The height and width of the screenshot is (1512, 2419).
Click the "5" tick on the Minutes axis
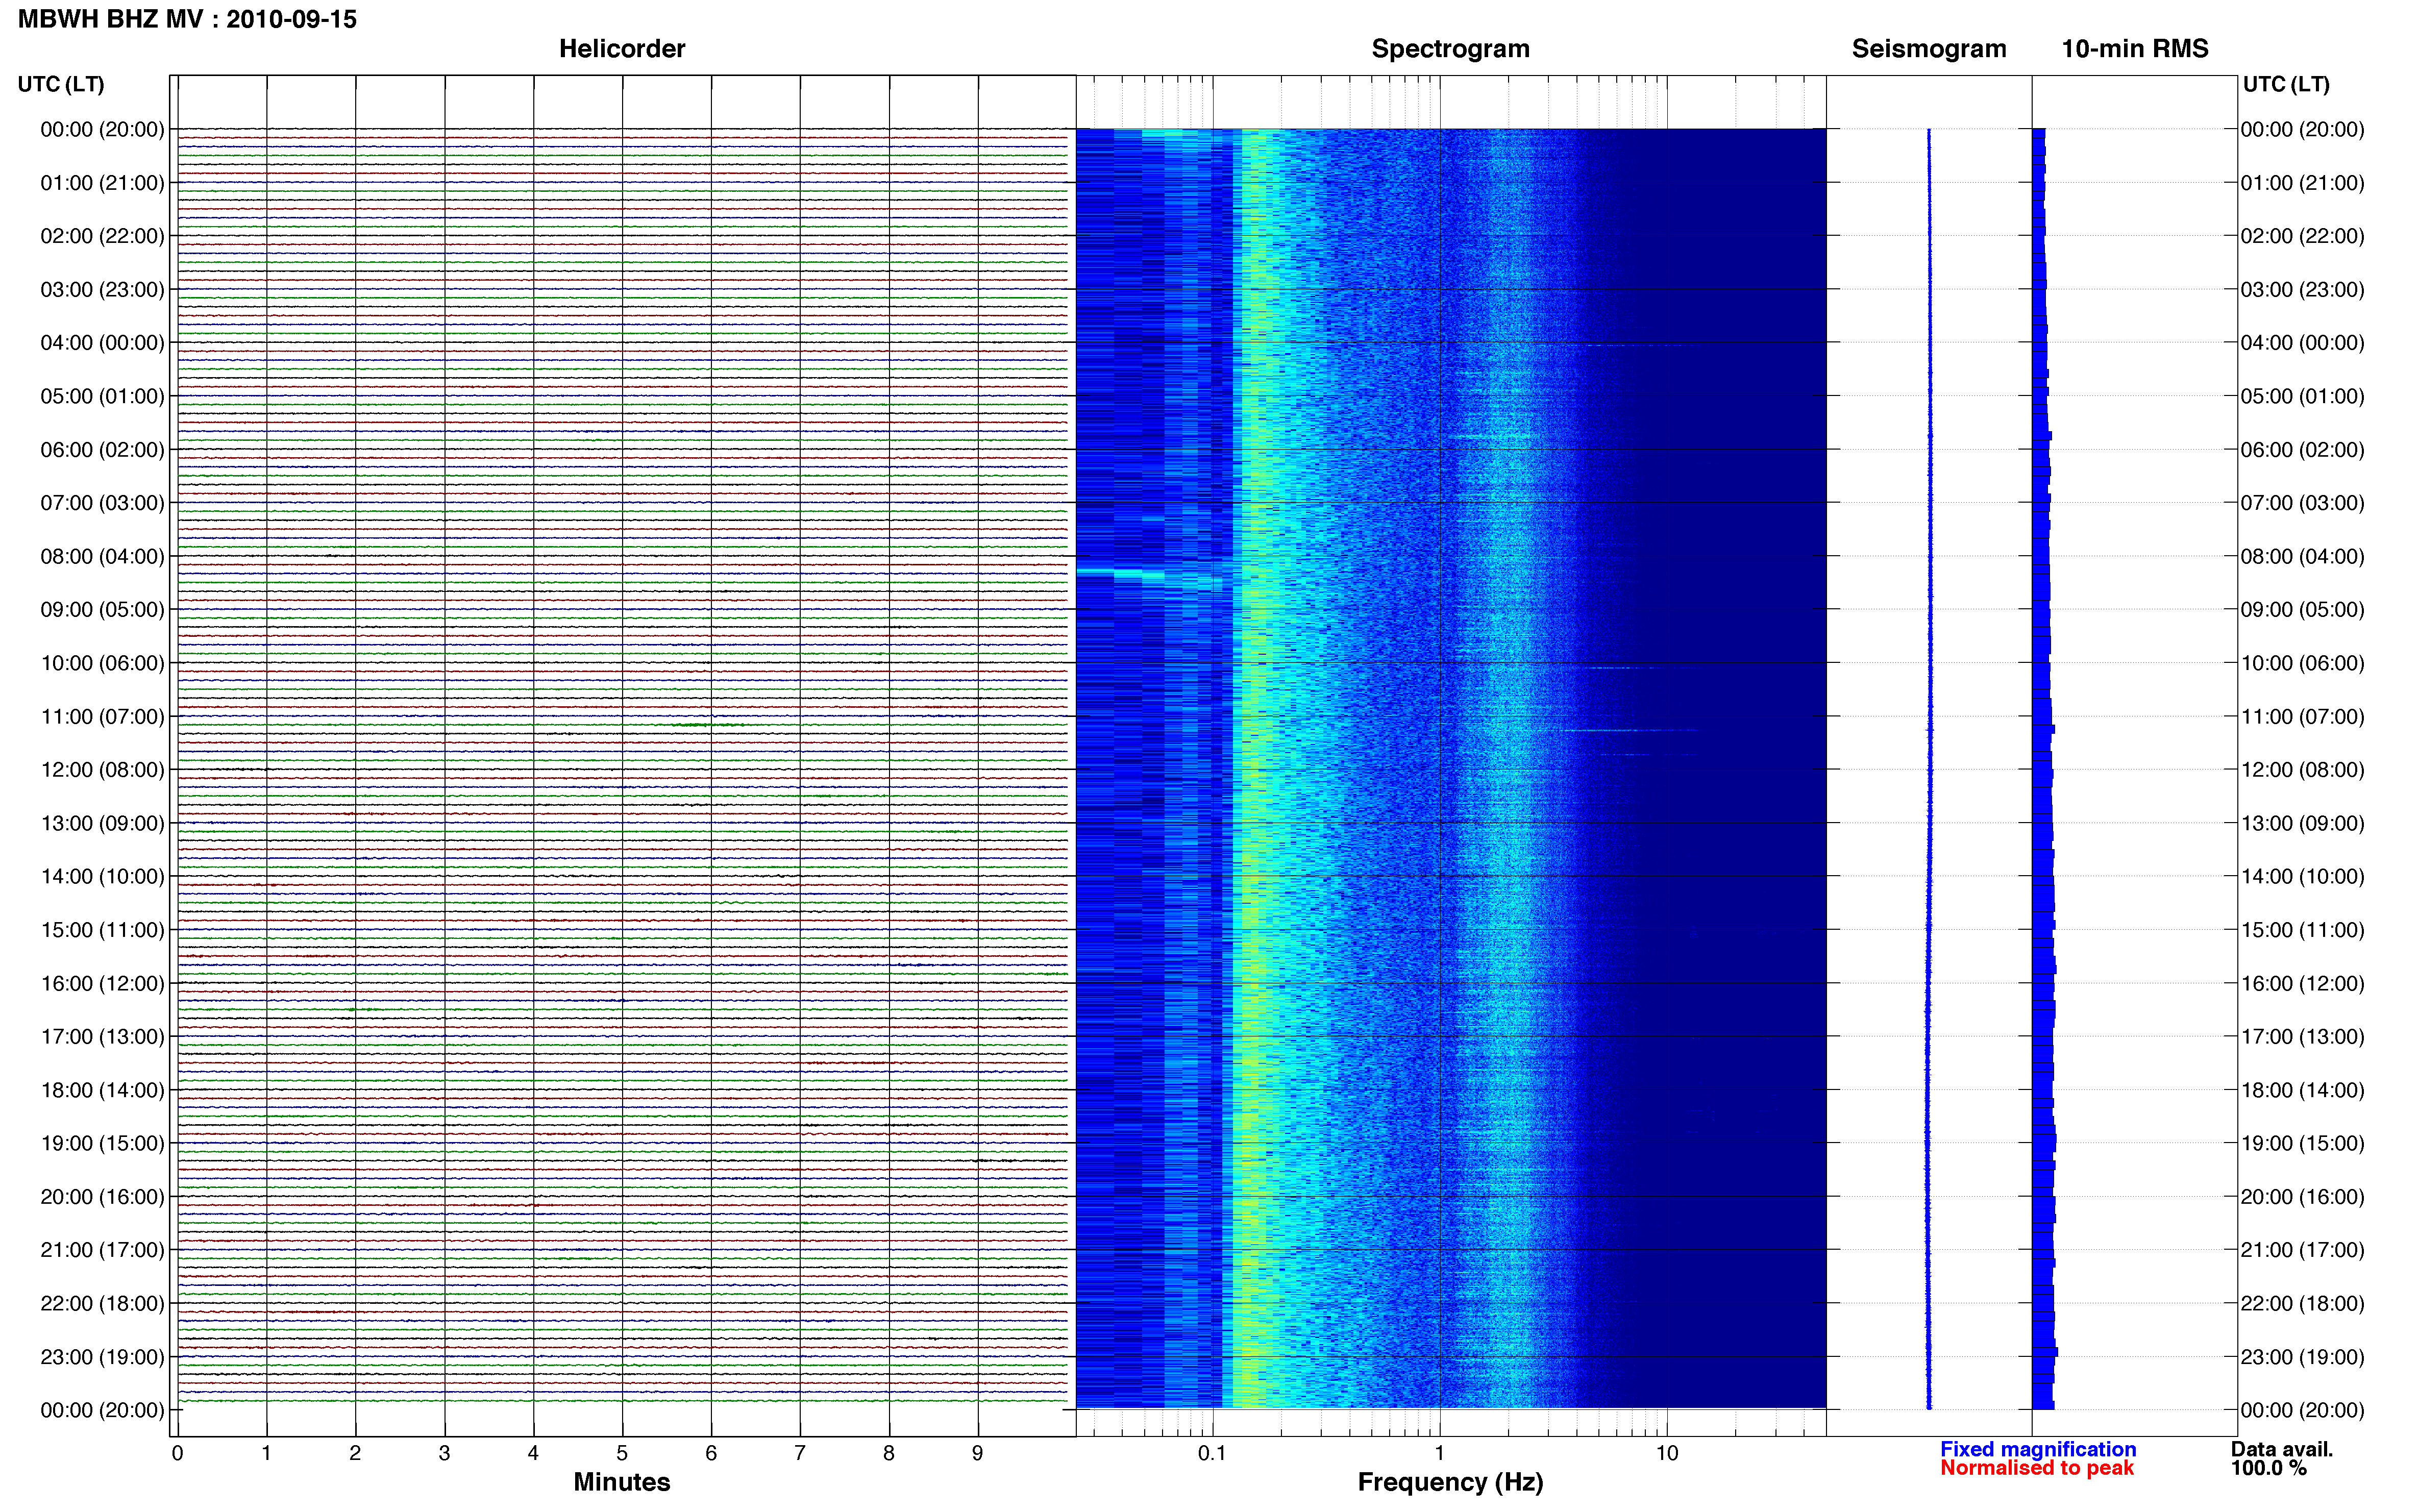[x=622, y=1454]
